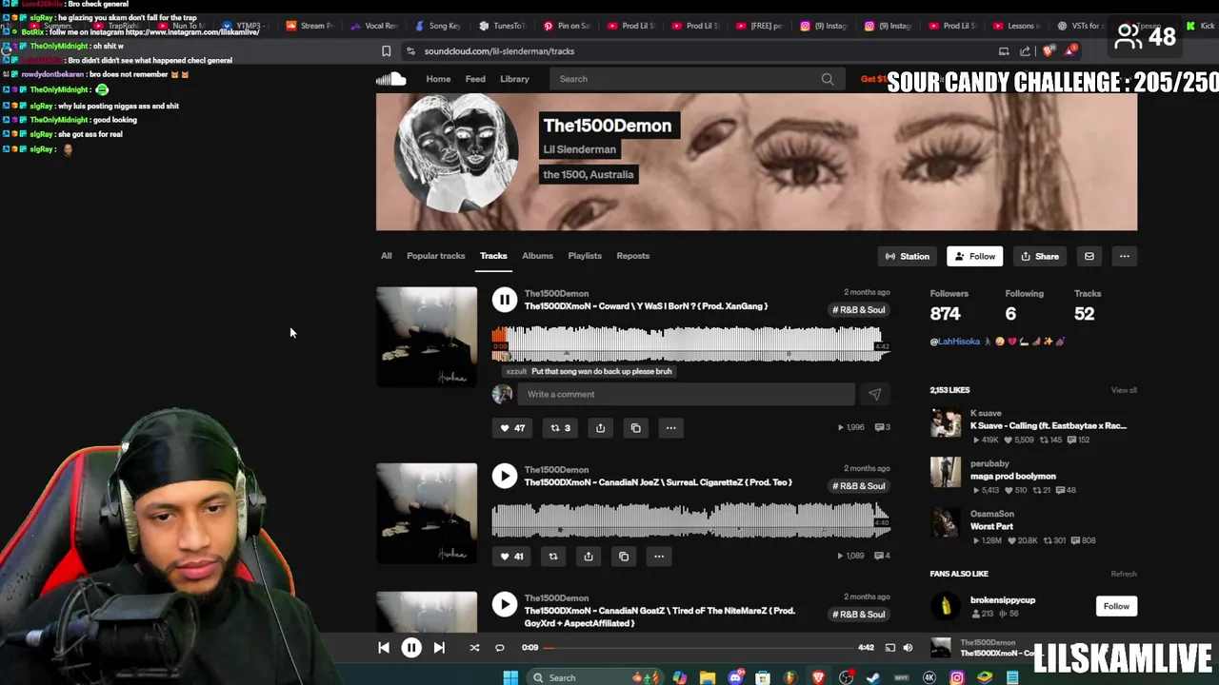Click copy link icon under CanadiaN JoeZ track
This screenshot has height=685, width=1219.
tap(624, 557)
